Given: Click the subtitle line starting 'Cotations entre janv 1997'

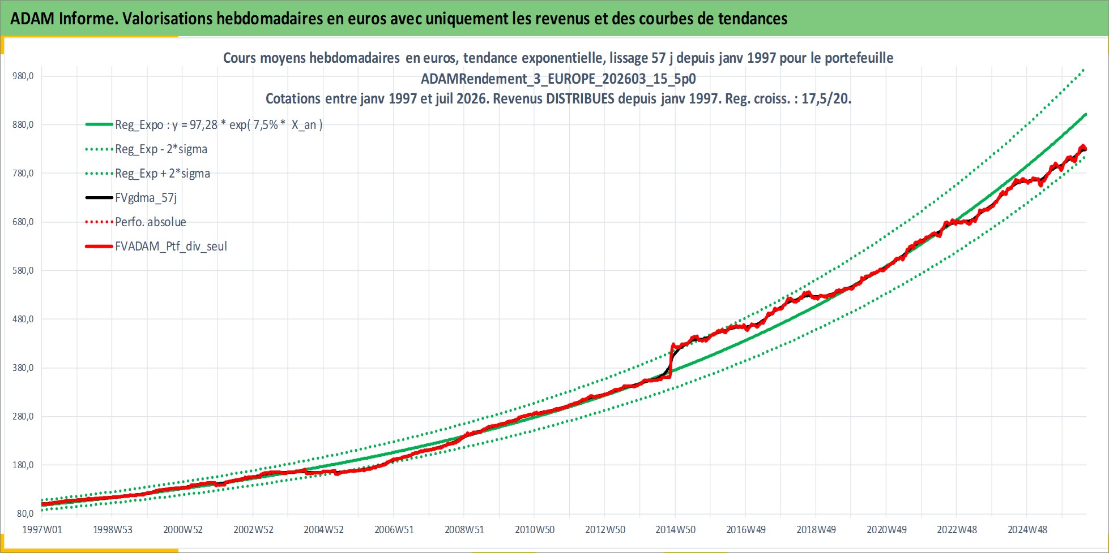Looking at the screenshot, I should click(558, 98).
